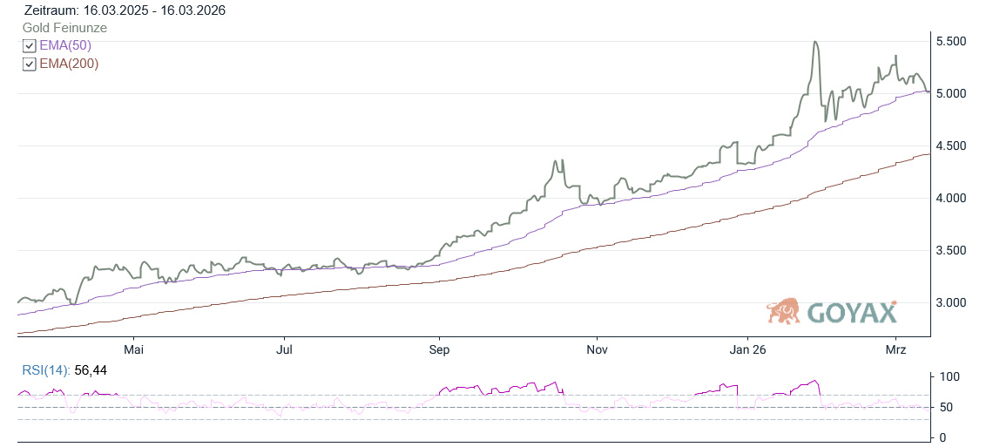
Task: Click the GOYAX bull logo icon
Action: [784, 311]
